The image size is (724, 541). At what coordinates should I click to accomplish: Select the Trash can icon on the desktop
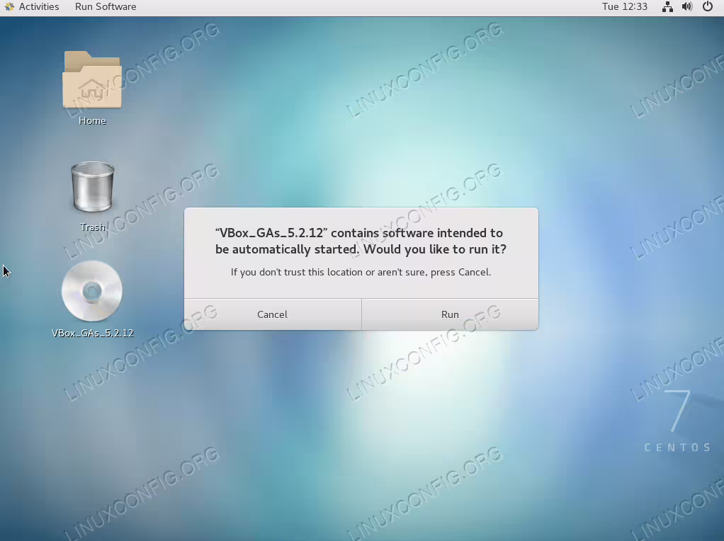pos(92,187)
